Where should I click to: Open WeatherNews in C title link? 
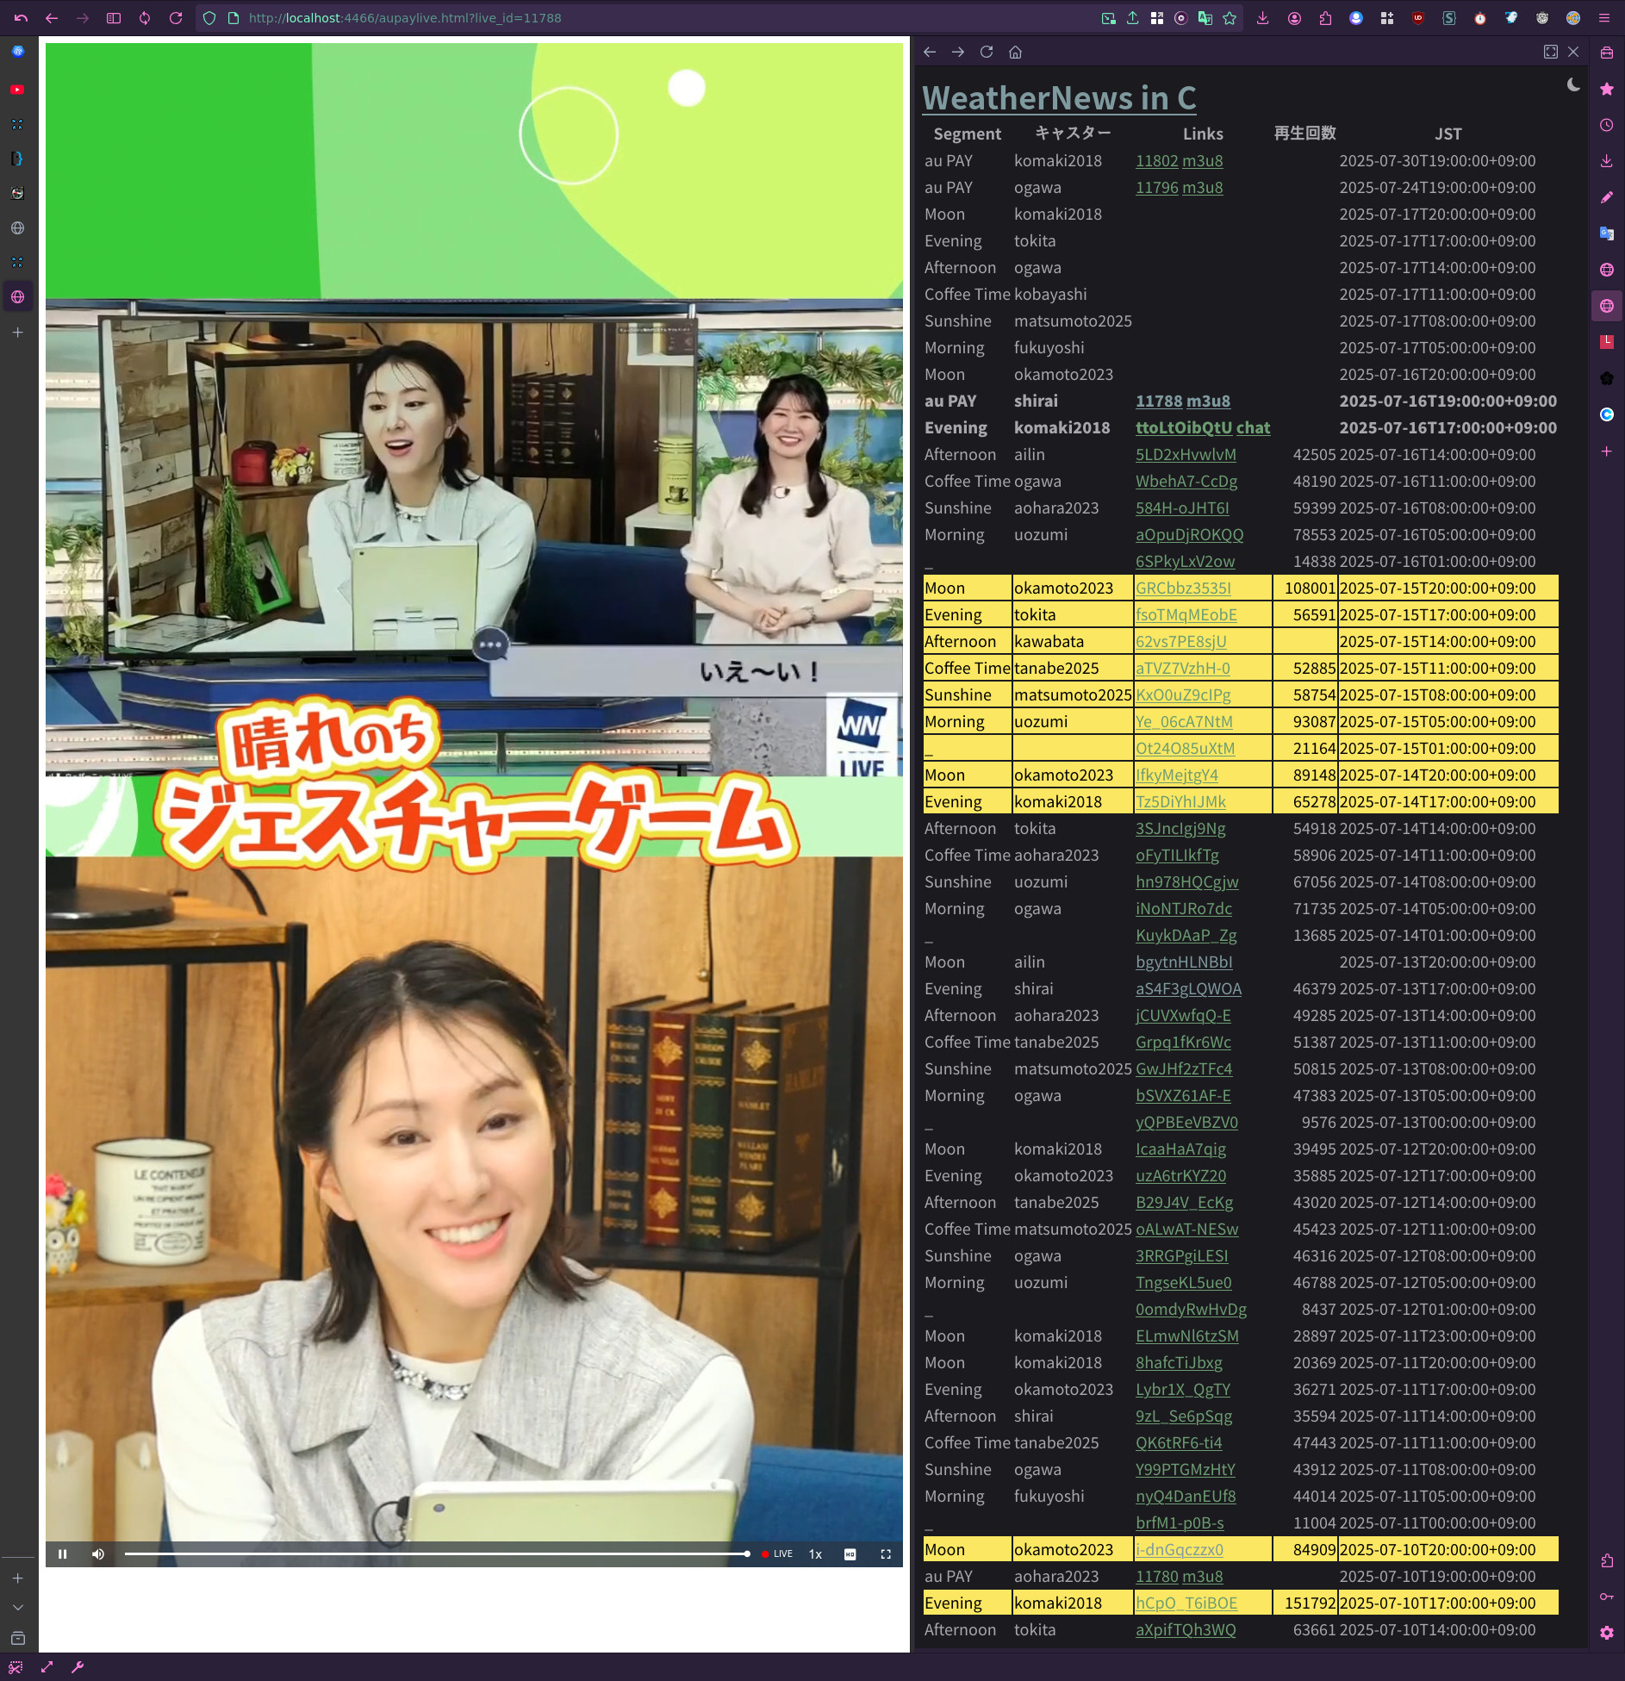pyautogui.click(x=1059, y=97)
